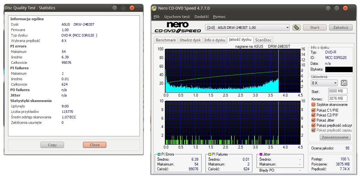Screen dimensions: 360x179
Task: Click the PI failures graph area
Action: point(233,123)
